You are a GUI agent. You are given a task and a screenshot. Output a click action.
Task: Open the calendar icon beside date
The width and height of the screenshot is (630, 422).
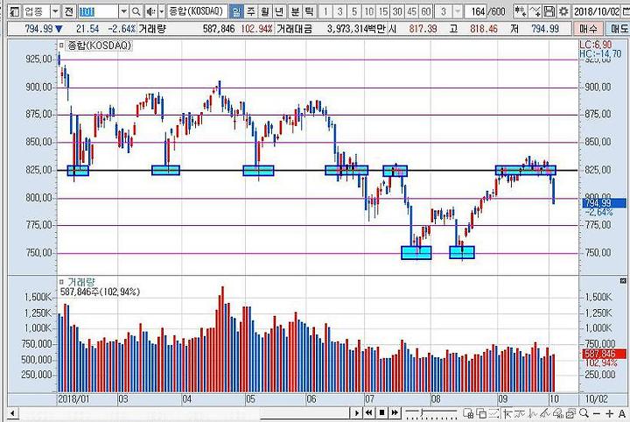626,11
